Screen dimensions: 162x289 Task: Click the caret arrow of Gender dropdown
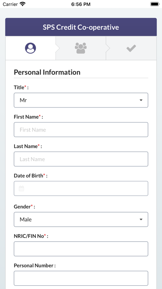coord(141,219)
